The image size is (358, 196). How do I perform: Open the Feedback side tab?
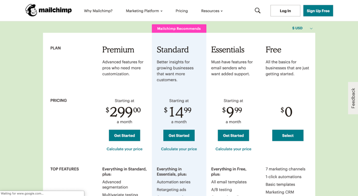point(353,98)
